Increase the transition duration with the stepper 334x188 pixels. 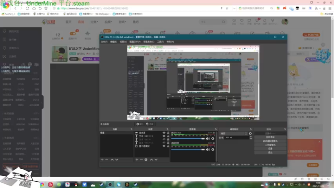[251, 137]
